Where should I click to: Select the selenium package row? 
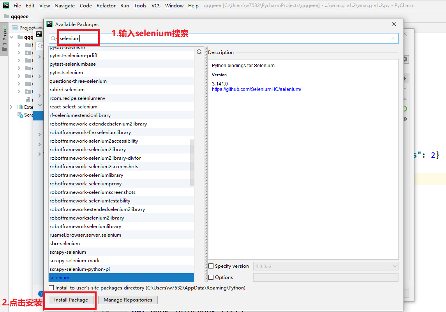(121, 278)
